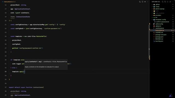Refresh the Explorer file tree

click(x=168, y=2)
